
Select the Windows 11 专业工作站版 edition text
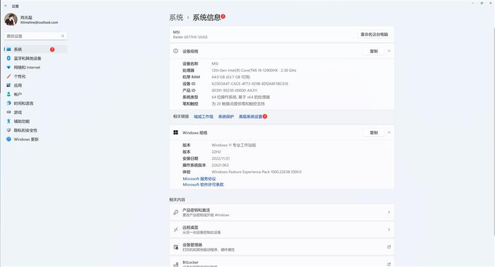click(x=234, y=145)
